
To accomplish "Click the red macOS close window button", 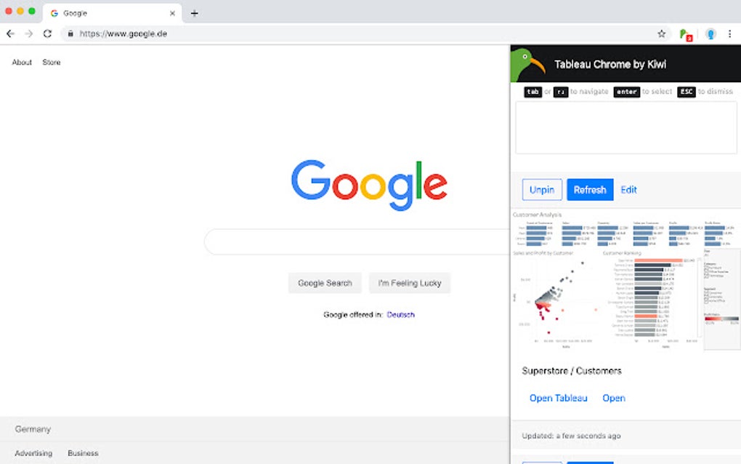I will coord(9,11).
